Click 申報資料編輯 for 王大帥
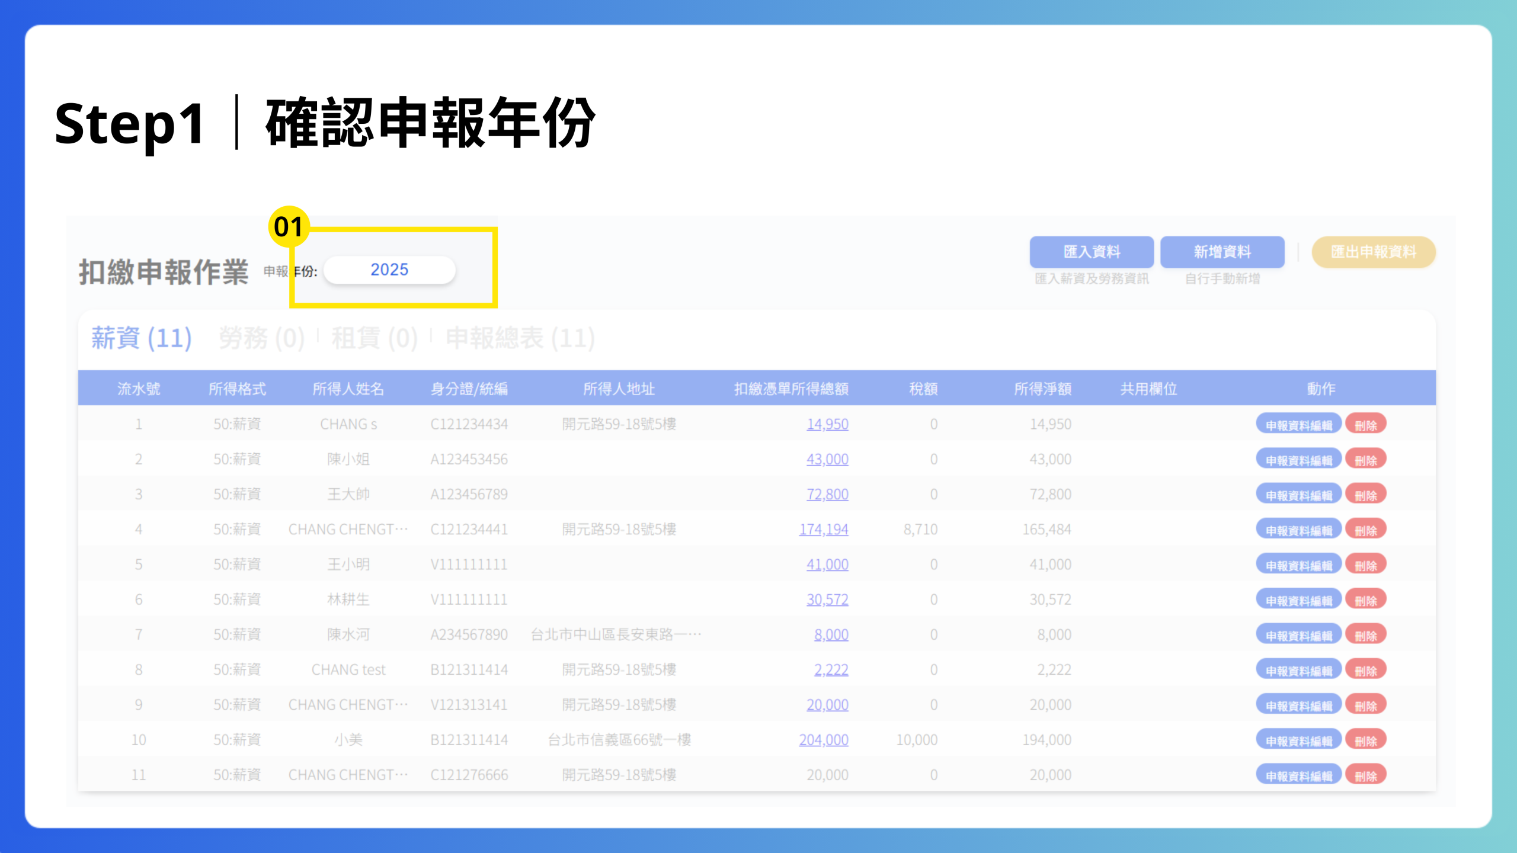Viewport: 1517px width, 853px height. [1298, 495]
